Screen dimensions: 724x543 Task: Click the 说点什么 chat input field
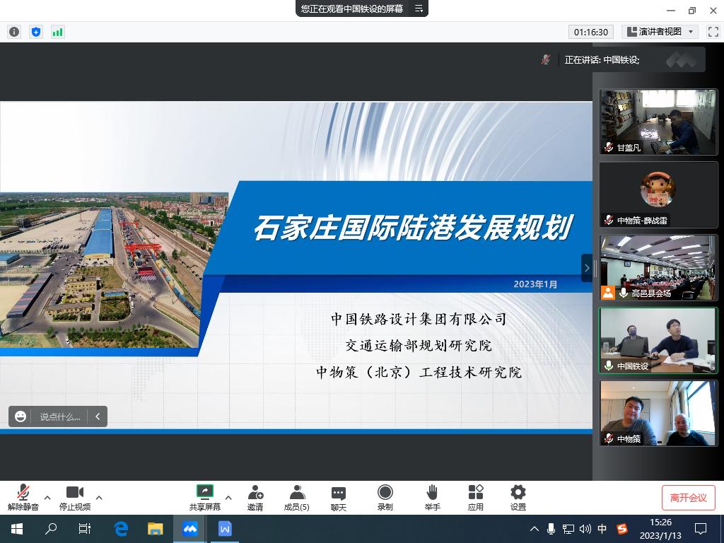tap(60, 416)
